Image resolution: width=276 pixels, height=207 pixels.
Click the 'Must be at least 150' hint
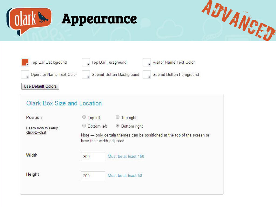click(x=126, y=156)
